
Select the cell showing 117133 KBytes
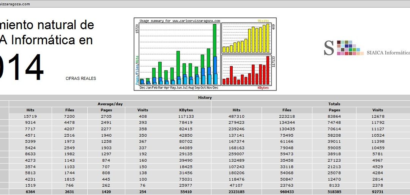point(186,116)
